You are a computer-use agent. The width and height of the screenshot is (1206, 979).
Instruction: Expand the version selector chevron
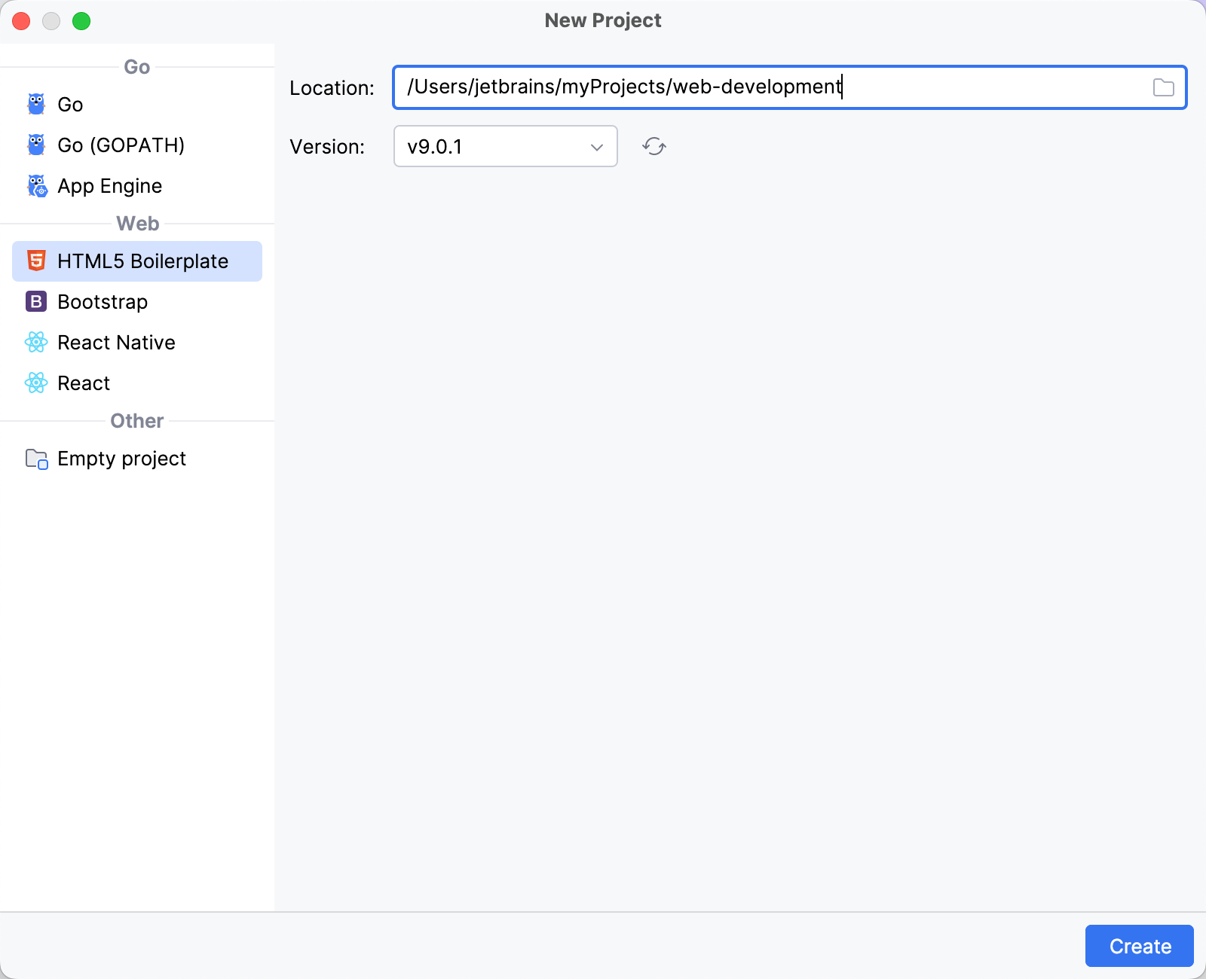[597, 146]
